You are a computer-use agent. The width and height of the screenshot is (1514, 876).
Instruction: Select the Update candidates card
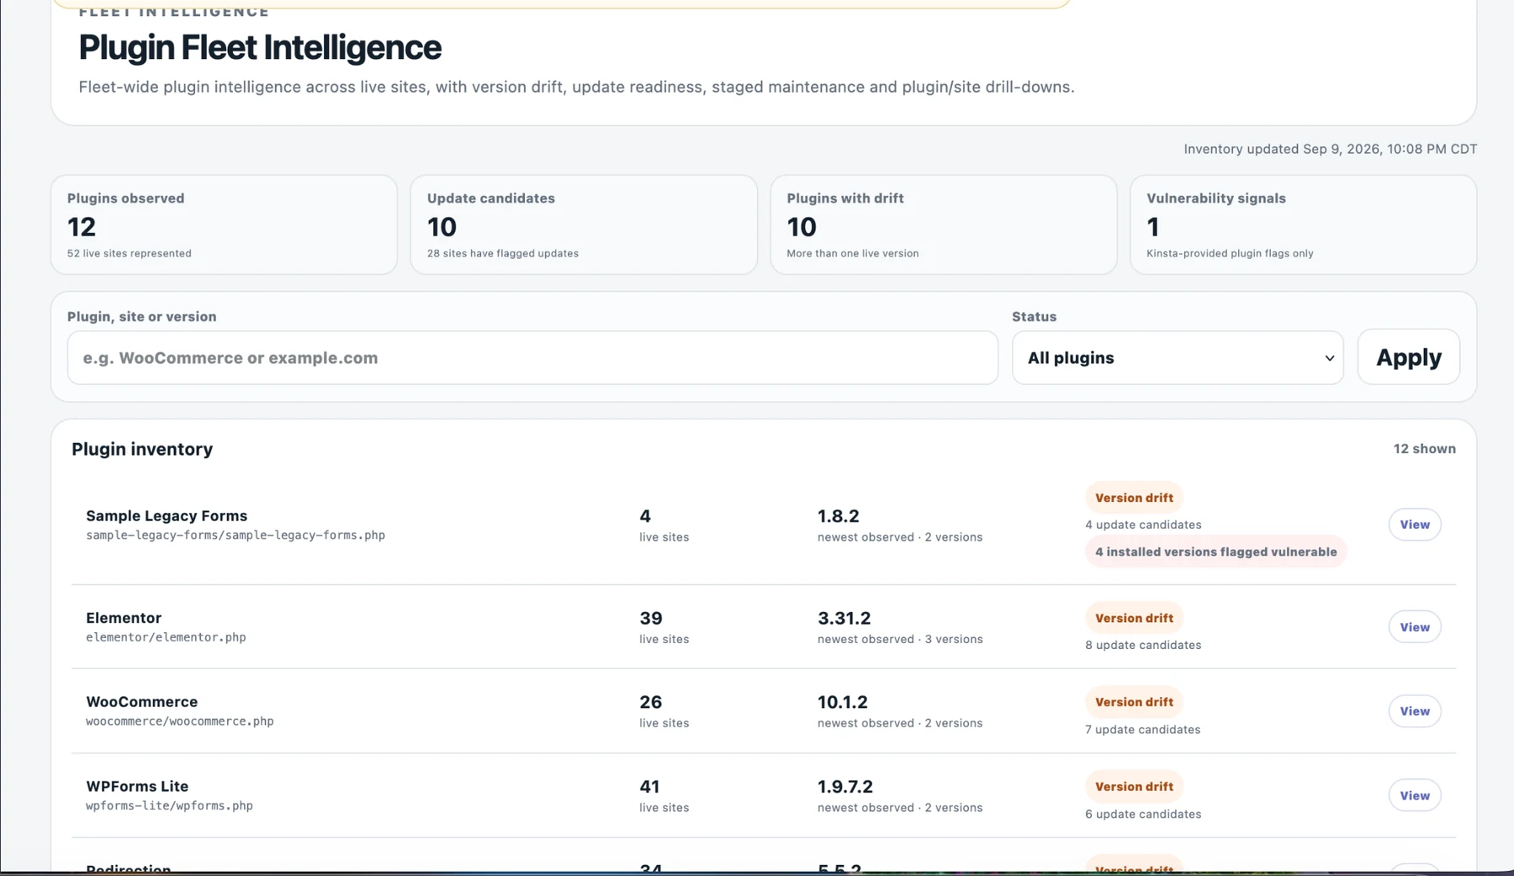tap(584, 224)
